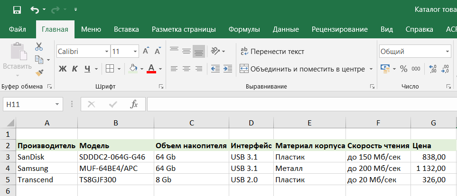
Task: Open the merge cells dropdown arrow
Action: 371,69
